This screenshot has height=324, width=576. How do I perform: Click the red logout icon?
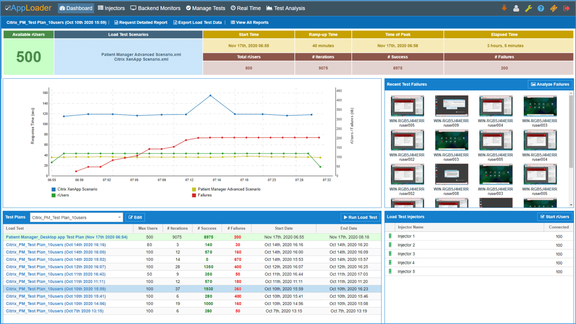[566, 8]
